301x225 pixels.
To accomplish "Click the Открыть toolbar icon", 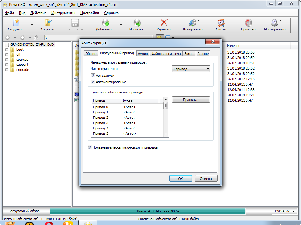I will [x=48, y=23].
